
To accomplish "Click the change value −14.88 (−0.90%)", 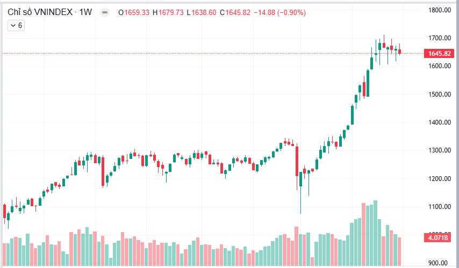I will coord(279,12).
